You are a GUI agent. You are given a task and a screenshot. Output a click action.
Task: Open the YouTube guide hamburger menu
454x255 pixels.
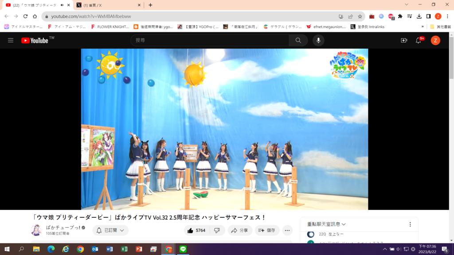pyautogui.click(x=11, y=40)
